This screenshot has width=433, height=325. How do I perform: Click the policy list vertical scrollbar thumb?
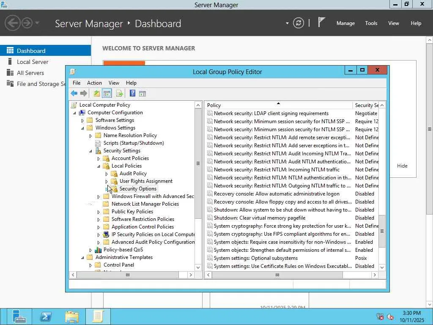tap(382, 231)
